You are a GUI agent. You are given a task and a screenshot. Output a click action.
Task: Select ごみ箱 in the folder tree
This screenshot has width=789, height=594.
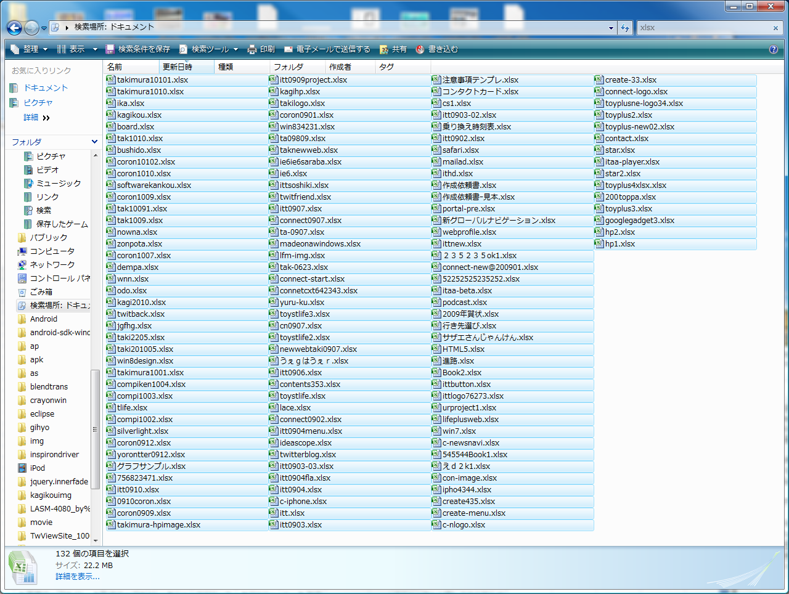[41, 292]
